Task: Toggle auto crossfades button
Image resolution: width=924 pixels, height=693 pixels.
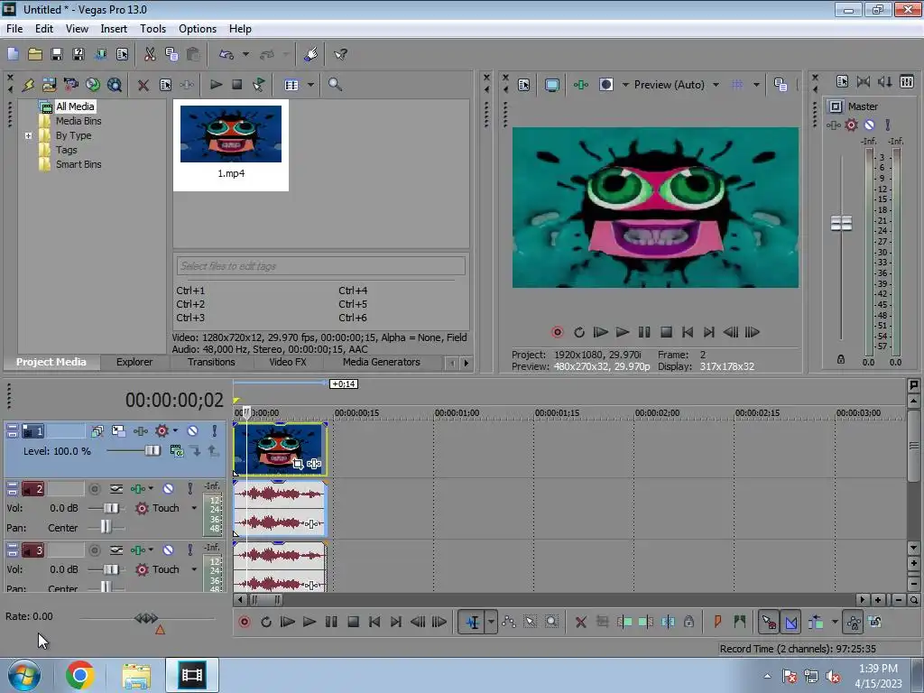Action: click(x=790, y=622)
